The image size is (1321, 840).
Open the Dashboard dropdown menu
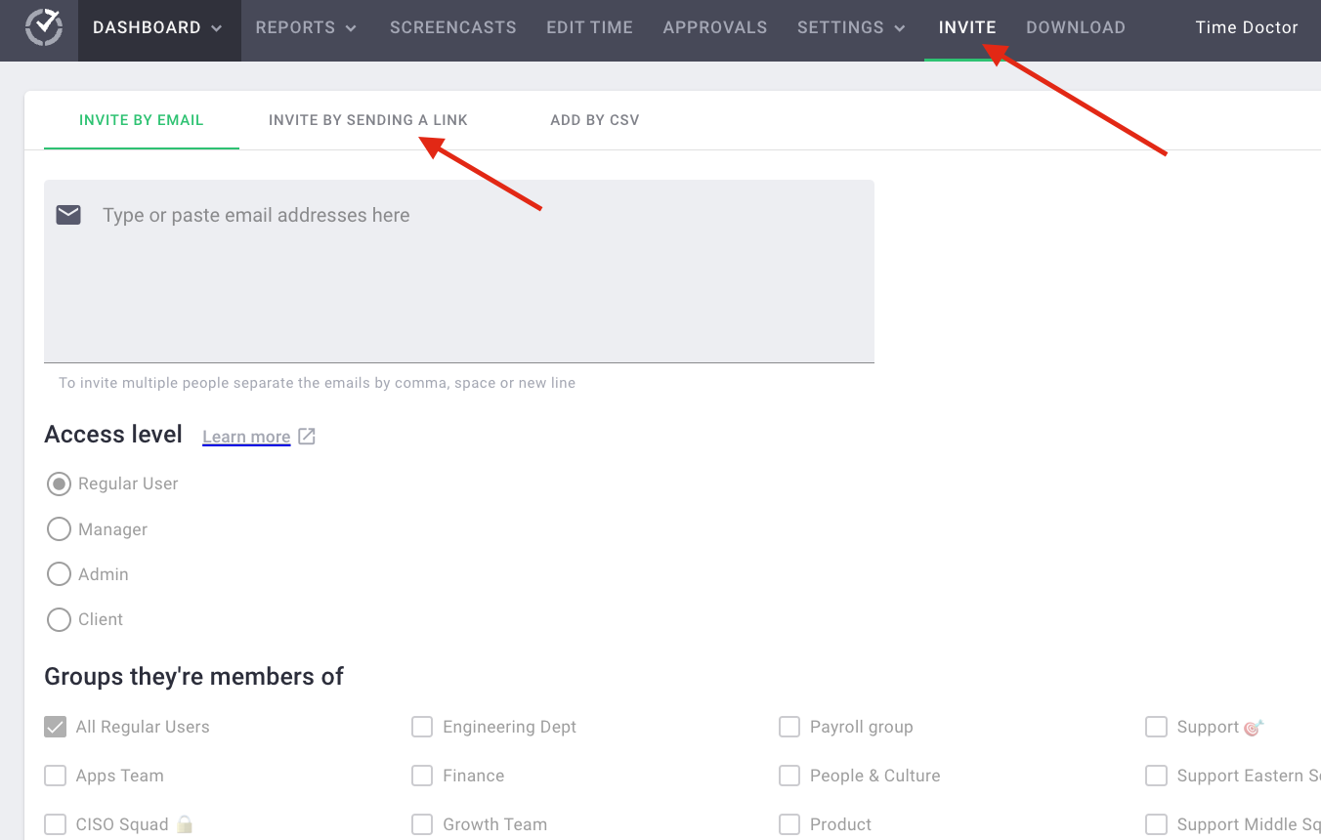158,27
